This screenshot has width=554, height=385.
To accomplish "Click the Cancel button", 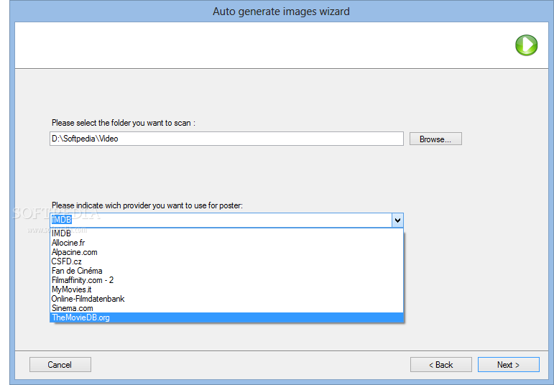I will pyautogui.click(x=60, y=364).
